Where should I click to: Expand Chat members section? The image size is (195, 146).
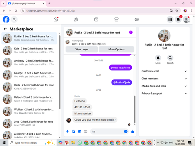click(164, 79)
